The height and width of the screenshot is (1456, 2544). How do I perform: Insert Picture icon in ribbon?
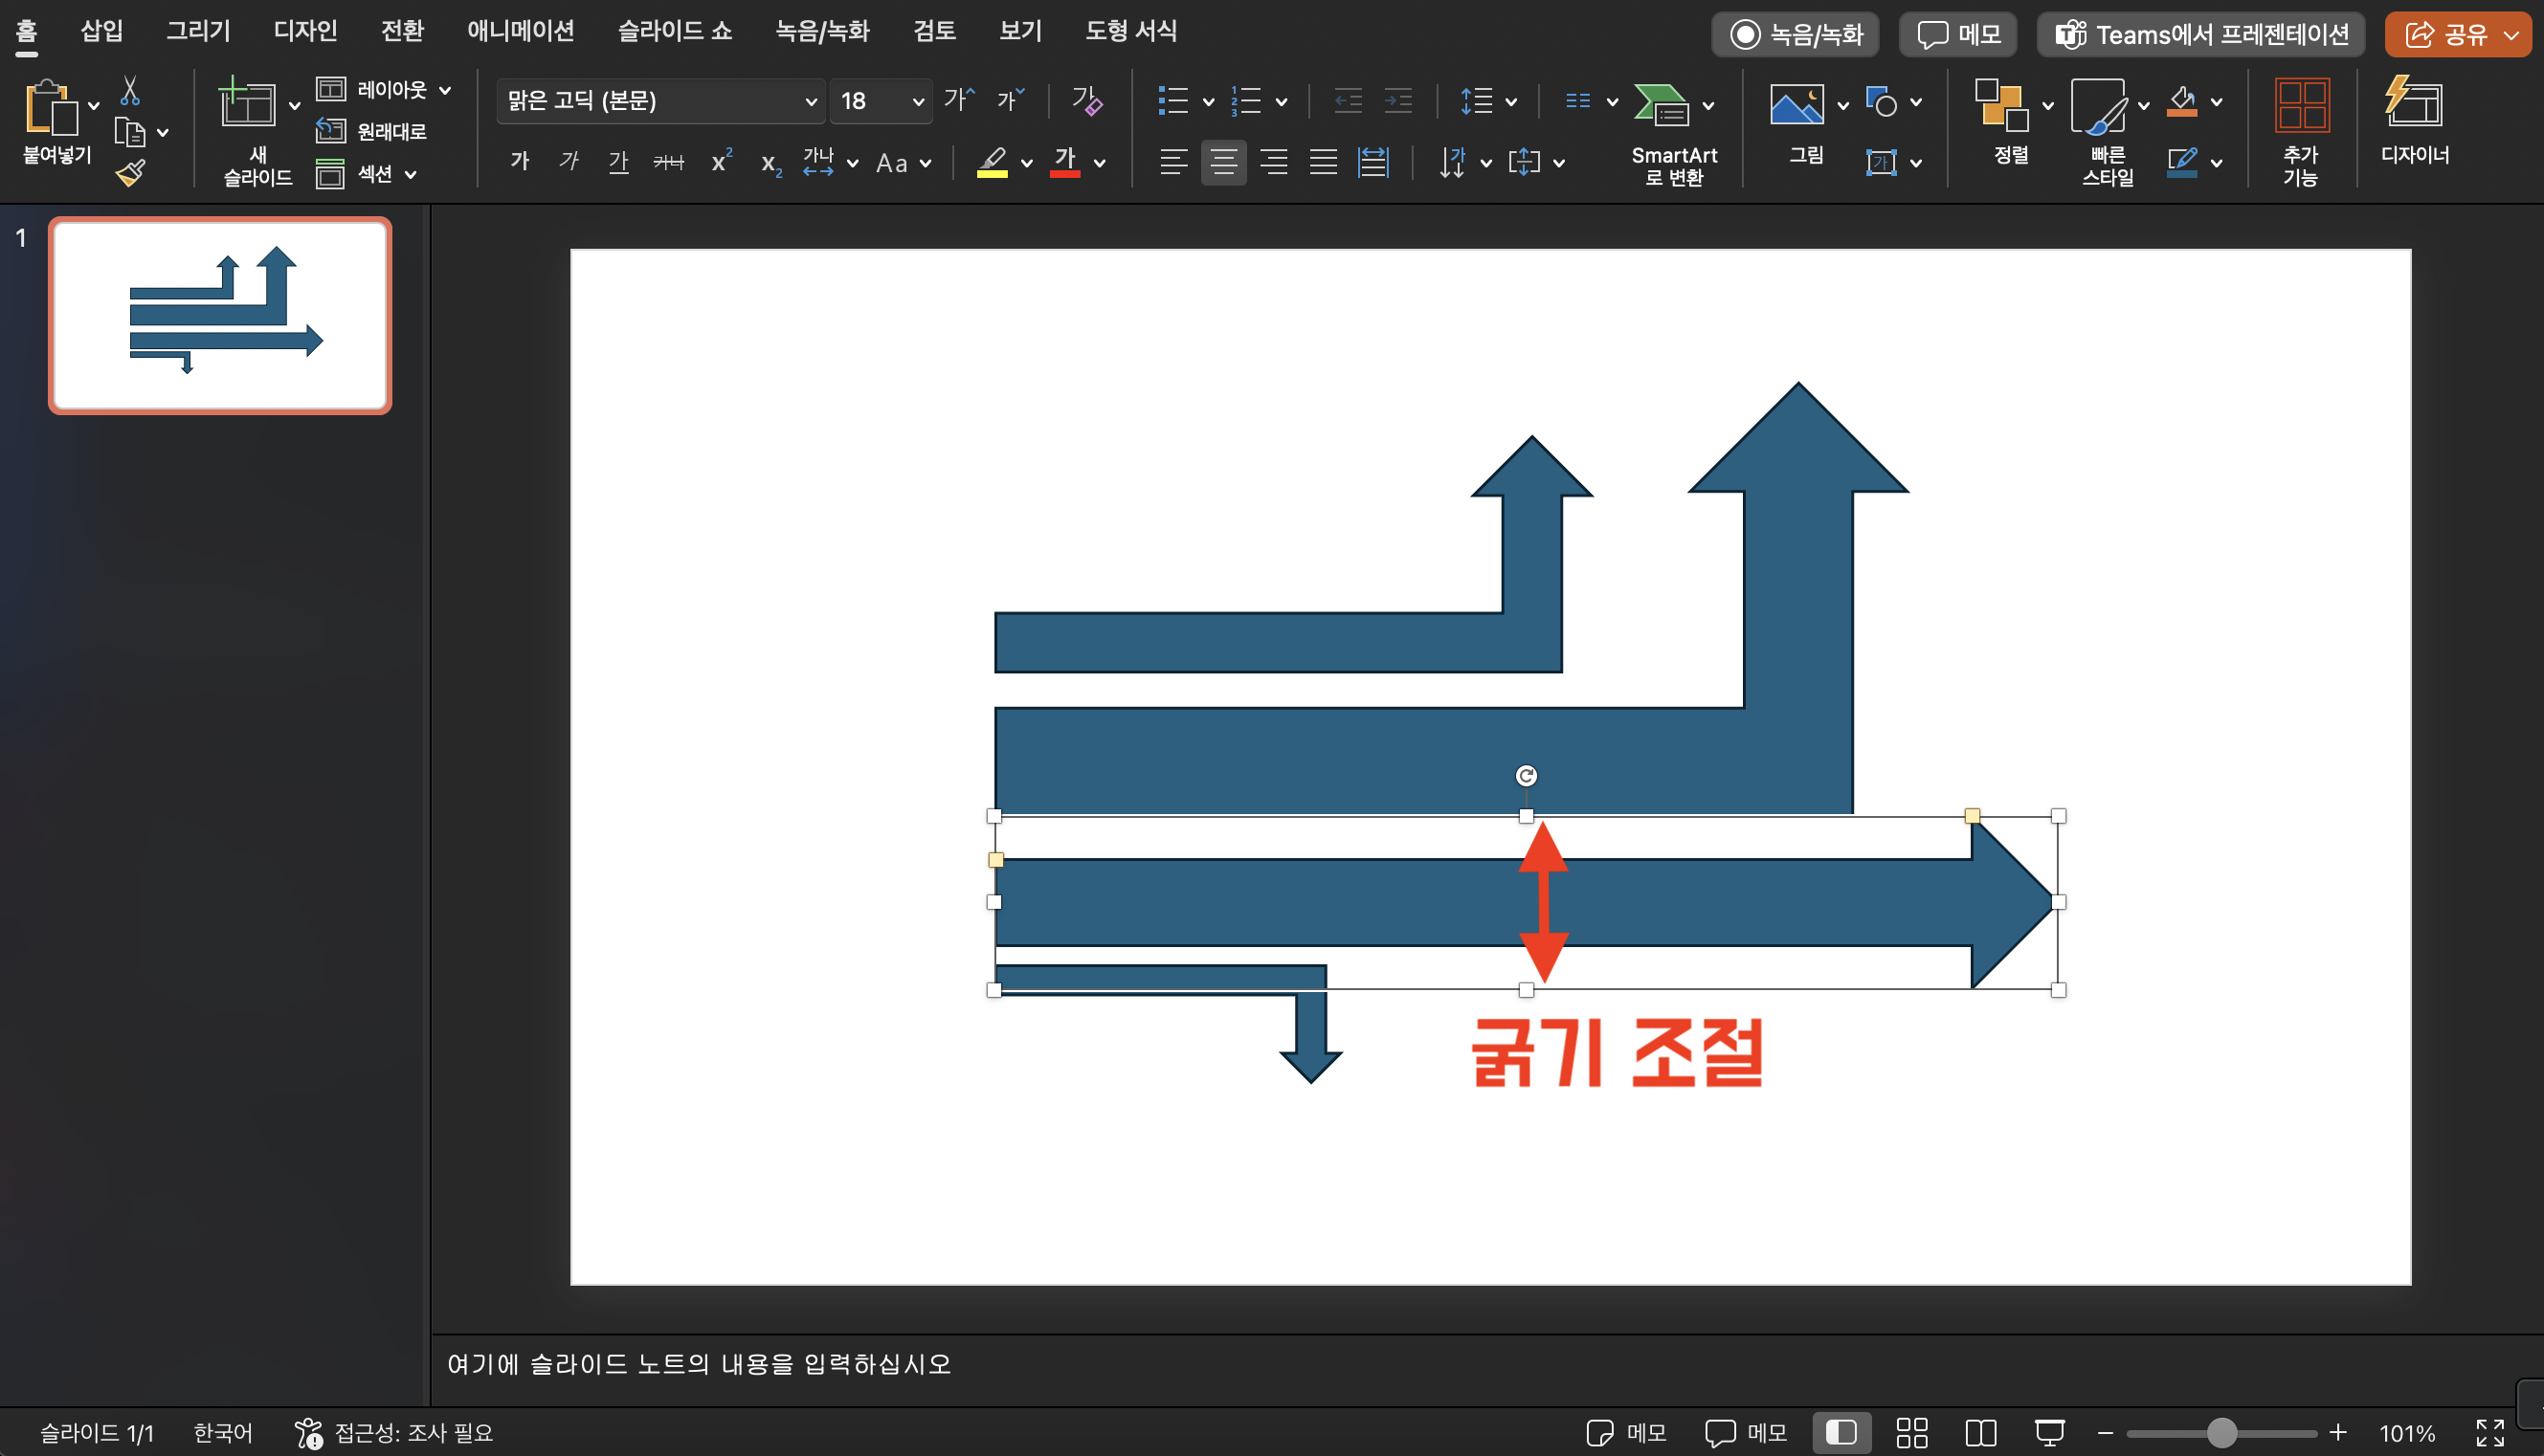pyautogui.click(x=1796, y=104)
